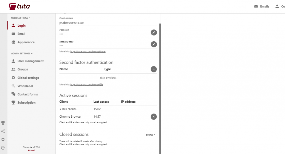The height and width of the screenshot is (154, 285).
Task: Open the Whitelabel settings
Action: (x=25, y=86)
